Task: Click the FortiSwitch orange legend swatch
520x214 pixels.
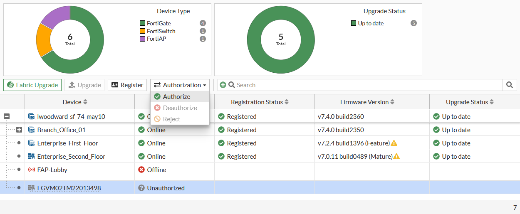Action: [143, 31]
